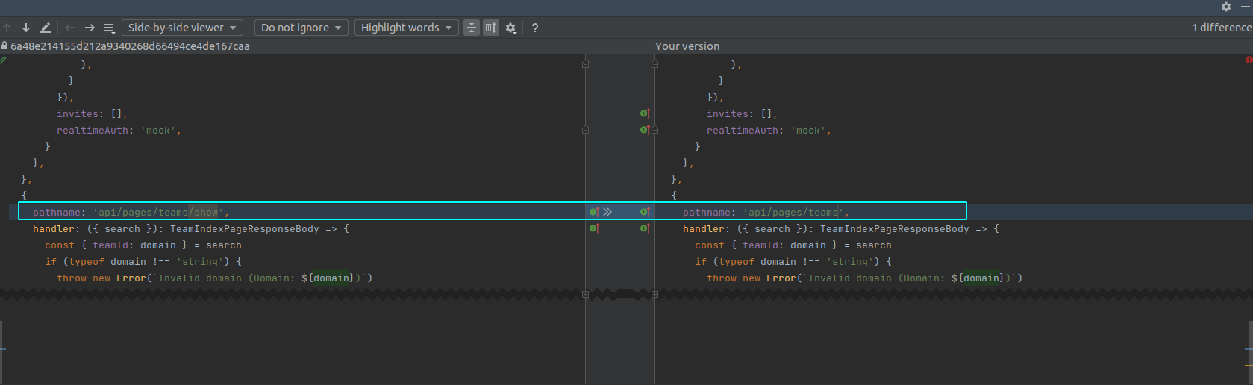Screen dimensions: 1253x385
Task: Click gutter marker on left pathname line
Action: (594, 212)
